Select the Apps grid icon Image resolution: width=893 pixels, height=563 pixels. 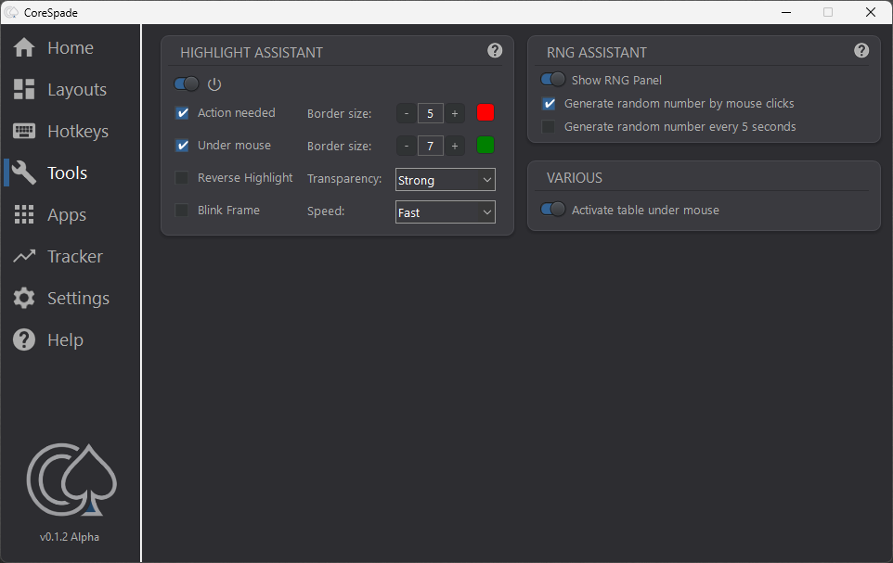[24, 214]
